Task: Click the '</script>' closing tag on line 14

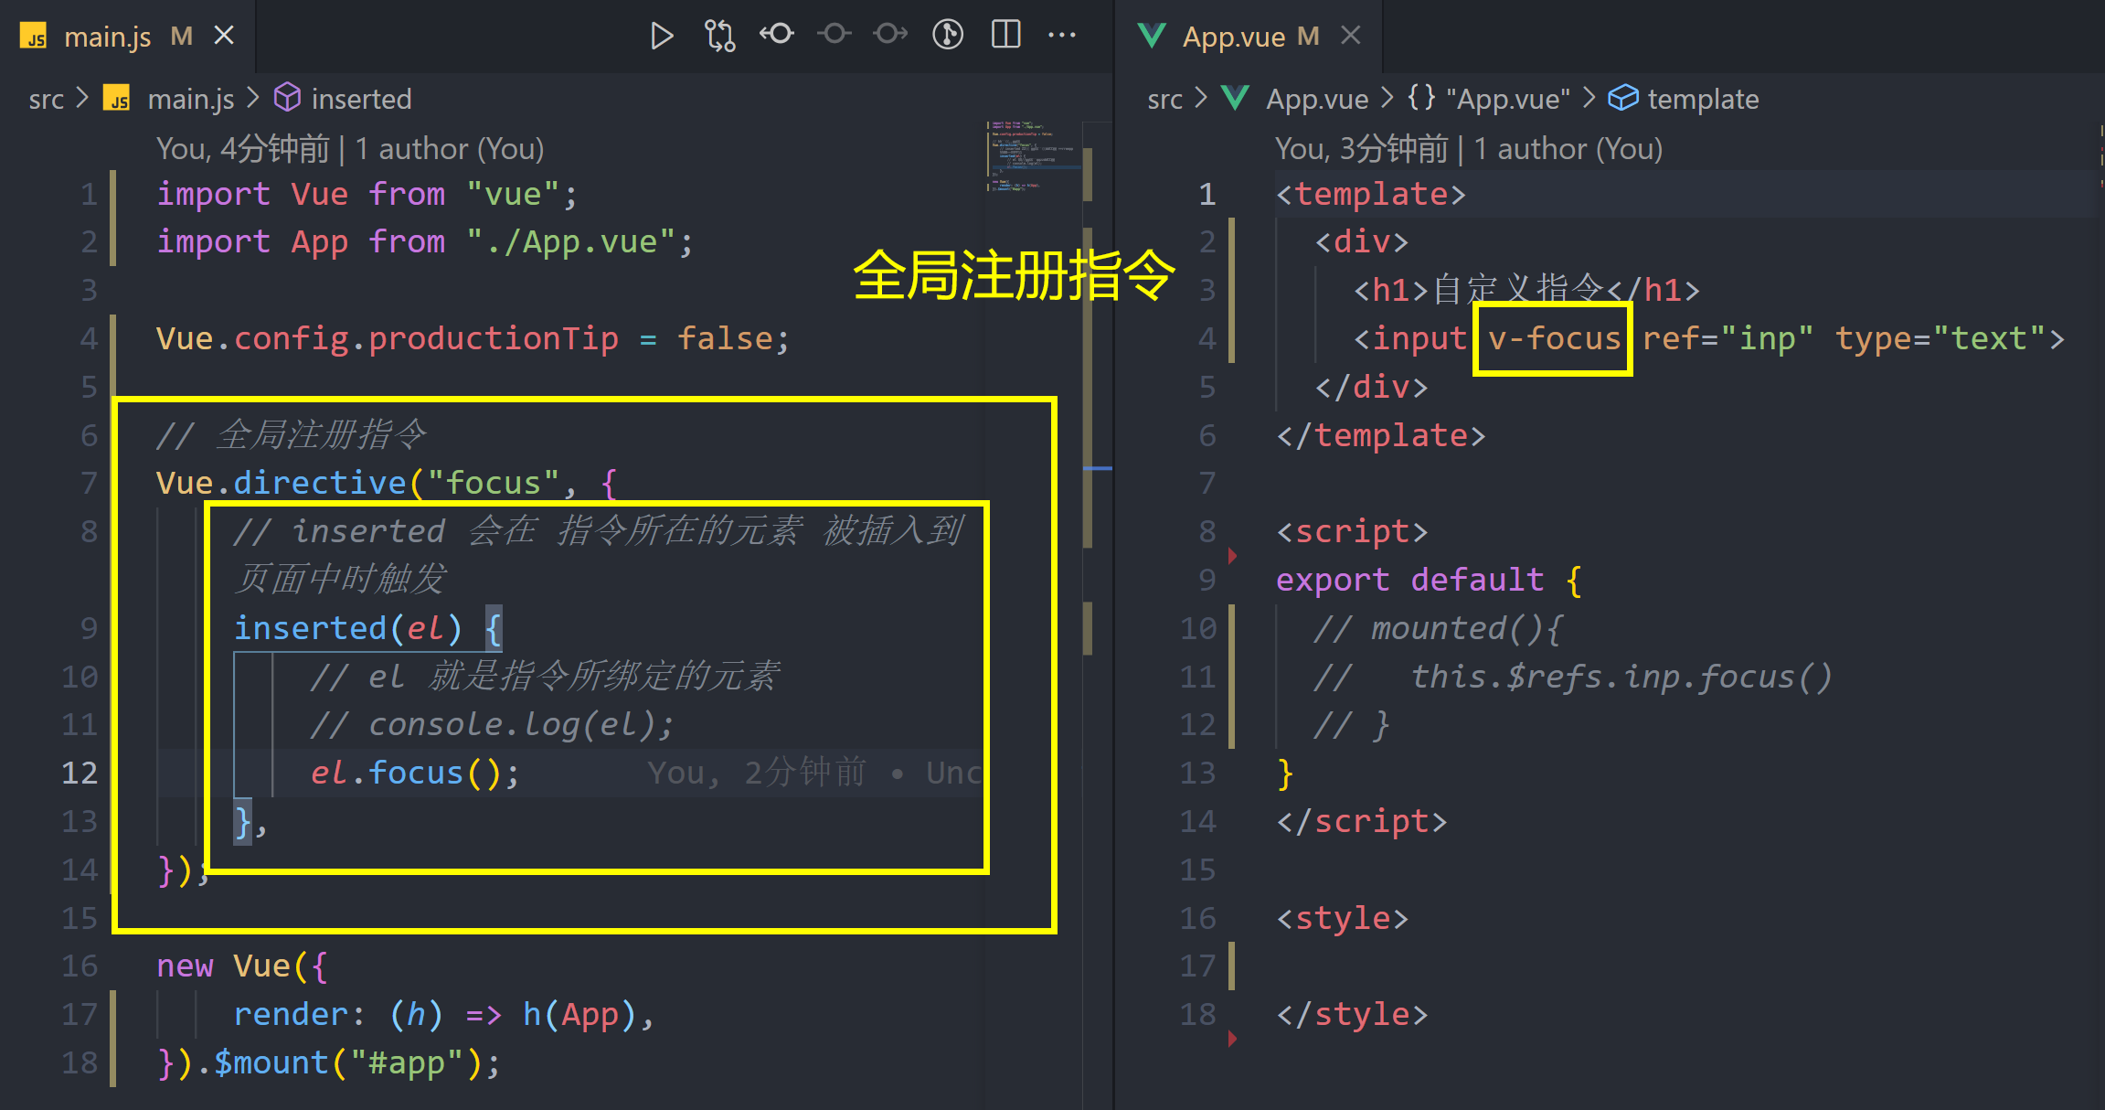Action: point(1362,822)
